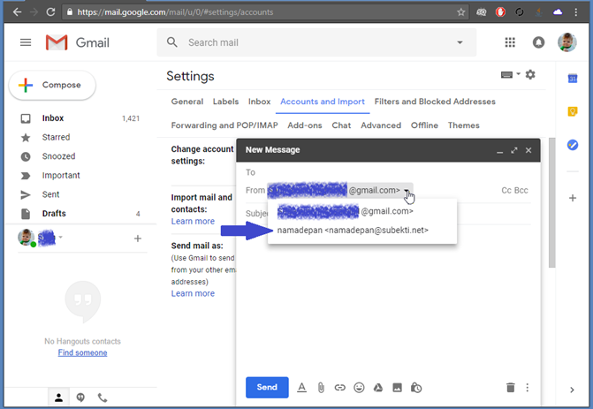
Task: Click the insert link icon
Action: coord(339,387)
